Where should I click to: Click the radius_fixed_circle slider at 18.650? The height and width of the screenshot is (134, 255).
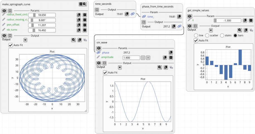point(42,15)
